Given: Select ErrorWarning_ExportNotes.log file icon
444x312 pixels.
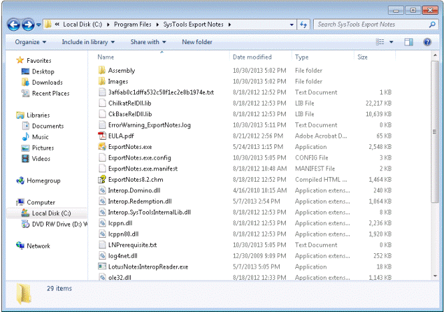Looking at the screenshot, I should click(102, 125).
